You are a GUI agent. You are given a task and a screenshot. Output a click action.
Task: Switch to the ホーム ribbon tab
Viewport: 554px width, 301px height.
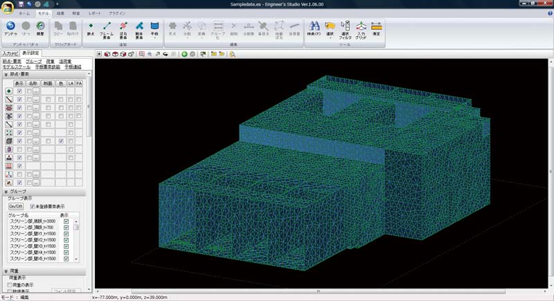coord(24,13)
